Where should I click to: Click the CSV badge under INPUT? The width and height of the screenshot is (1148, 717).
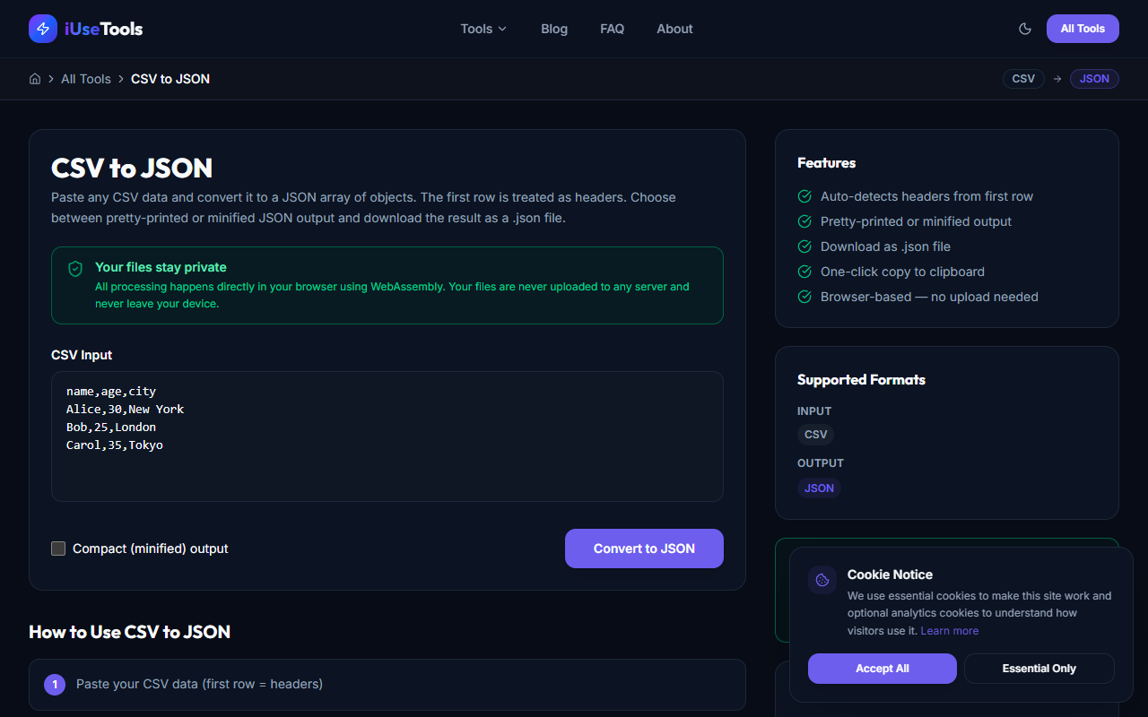[815, 435]
